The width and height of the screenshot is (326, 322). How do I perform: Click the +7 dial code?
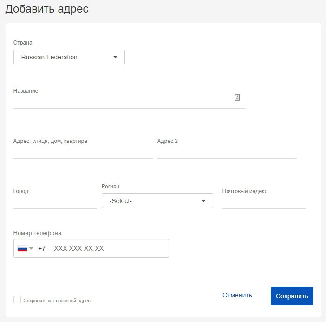click(42, 248)
